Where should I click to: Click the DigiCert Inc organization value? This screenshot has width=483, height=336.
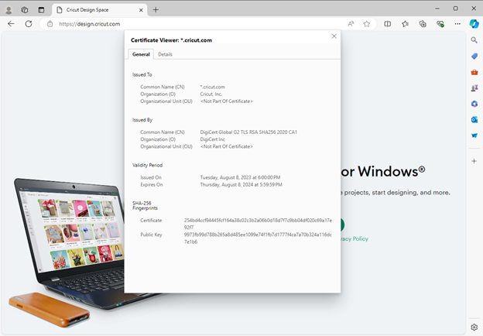(x=212, y=139)
